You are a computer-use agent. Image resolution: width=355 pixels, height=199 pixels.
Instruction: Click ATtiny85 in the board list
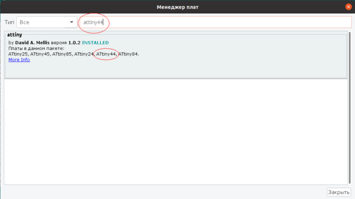(x=62, y=54)
